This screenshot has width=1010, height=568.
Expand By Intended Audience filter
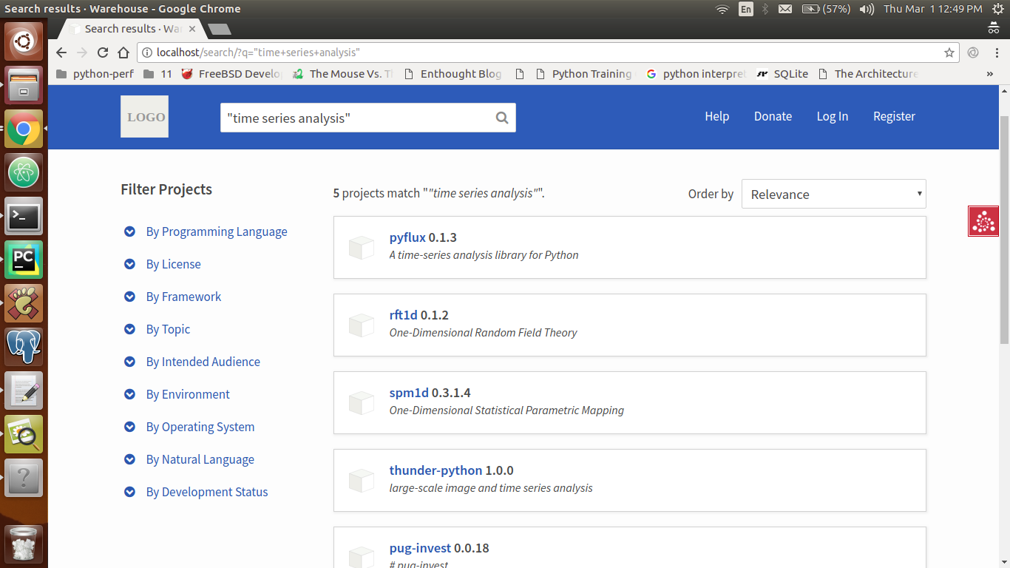pyautogui.click(x=192, y=362)
